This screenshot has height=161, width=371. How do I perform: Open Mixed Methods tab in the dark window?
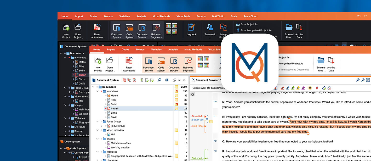(x=161, y=16)
